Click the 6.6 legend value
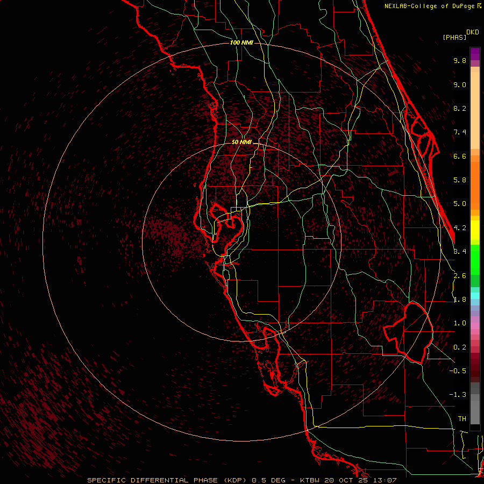The width and height of the screenshot is (484, 484). [x=460, y=156]
